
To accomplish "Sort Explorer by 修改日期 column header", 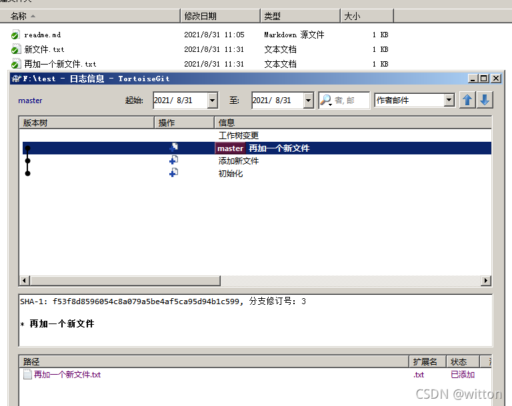I will point(221,16).
